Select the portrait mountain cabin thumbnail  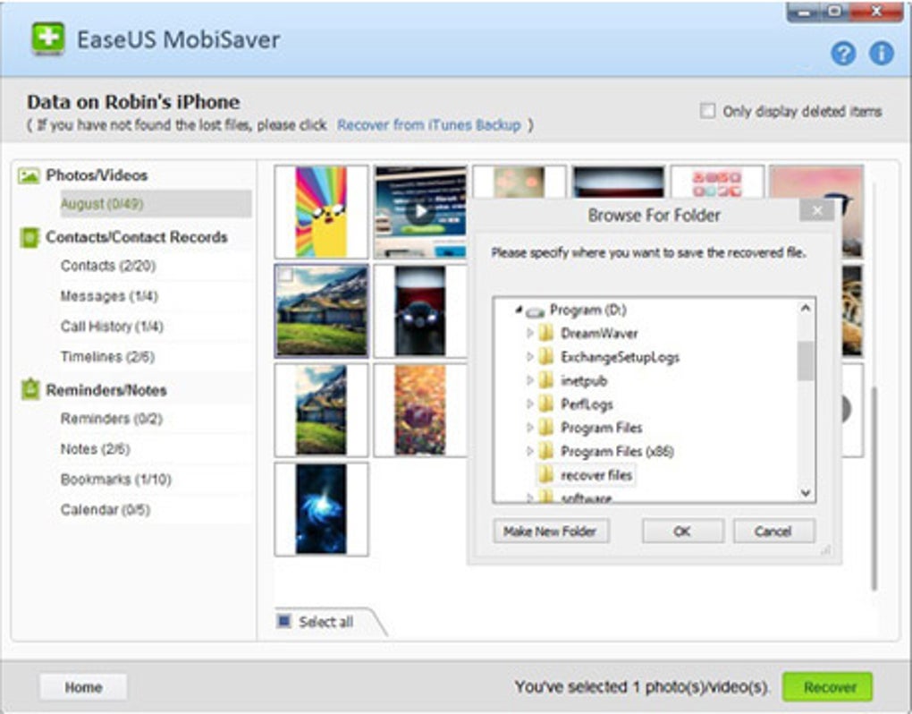(x=321, y=411)
